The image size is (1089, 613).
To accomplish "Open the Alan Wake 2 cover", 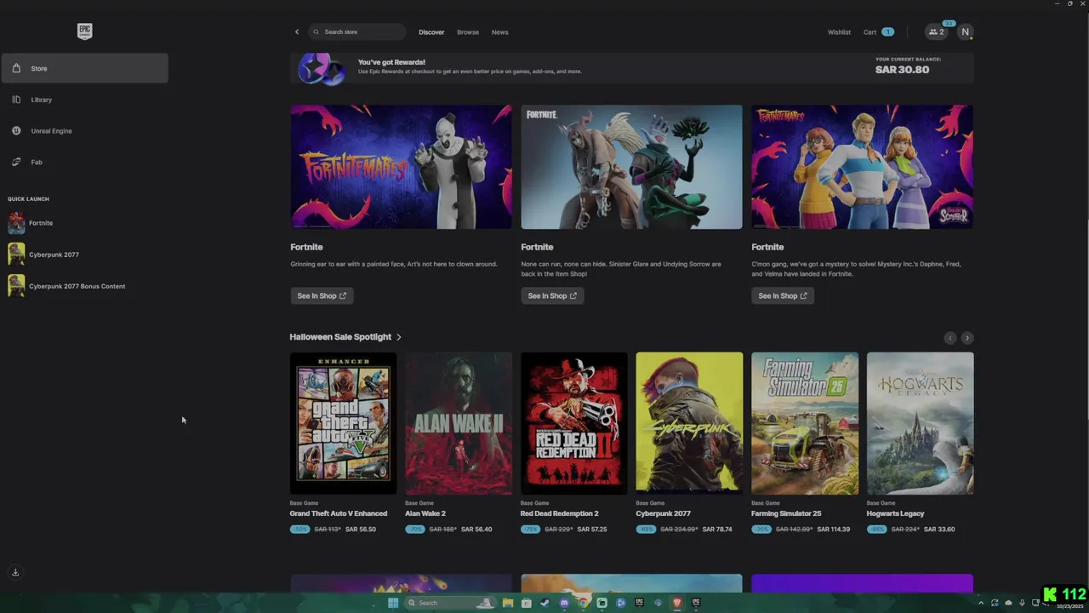I will click(x=459, y=423).
